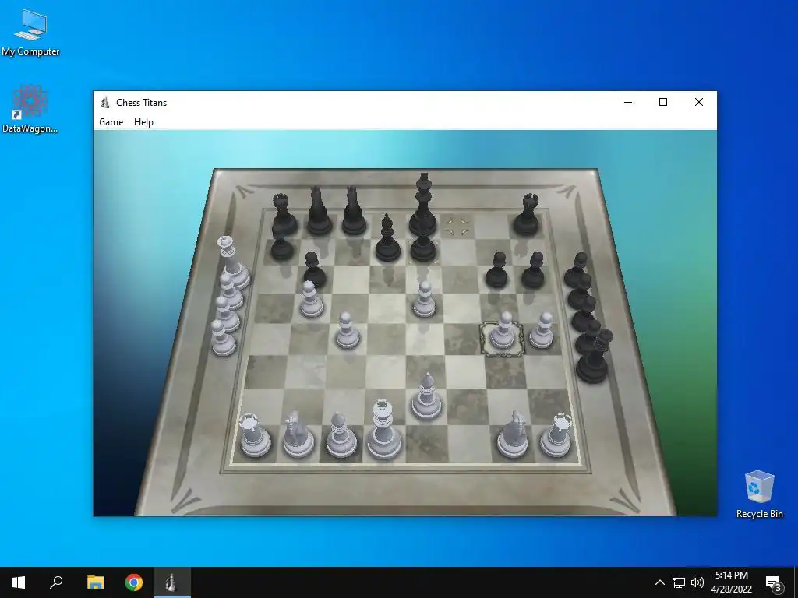798x598 pixels.
Task: Open the Windows Start menu
Action: [19, 582]
